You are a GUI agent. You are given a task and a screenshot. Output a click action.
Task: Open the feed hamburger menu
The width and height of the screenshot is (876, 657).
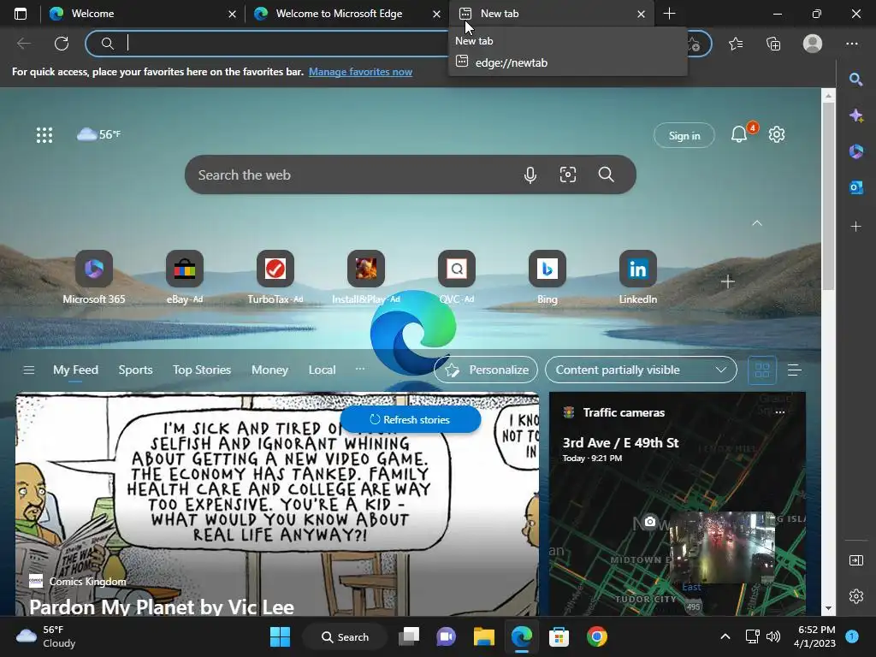point(29,370)
